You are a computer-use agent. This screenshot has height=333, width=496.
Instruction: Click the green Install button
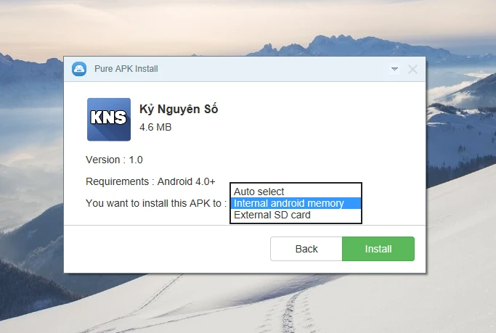pyautogui.click(x=378, y=249)
